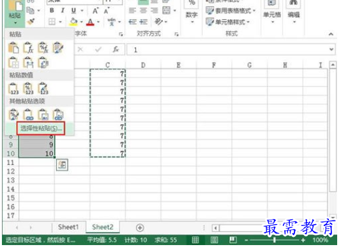Apply the yellow fill color bucket
The image size is (341, 247).
point(73,22)
